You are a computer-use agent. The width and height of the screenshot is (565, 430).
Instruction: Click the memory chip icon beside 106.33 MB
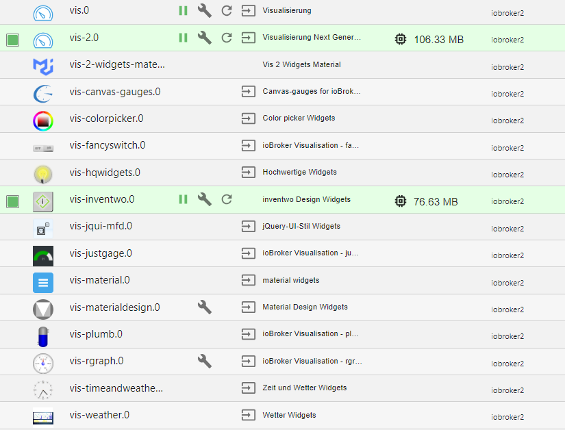[401, 39]
